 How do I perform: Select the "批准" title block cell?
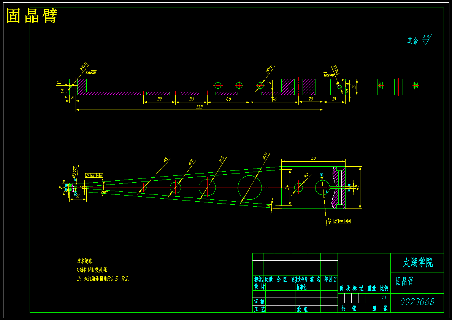(x=302, y=309)
